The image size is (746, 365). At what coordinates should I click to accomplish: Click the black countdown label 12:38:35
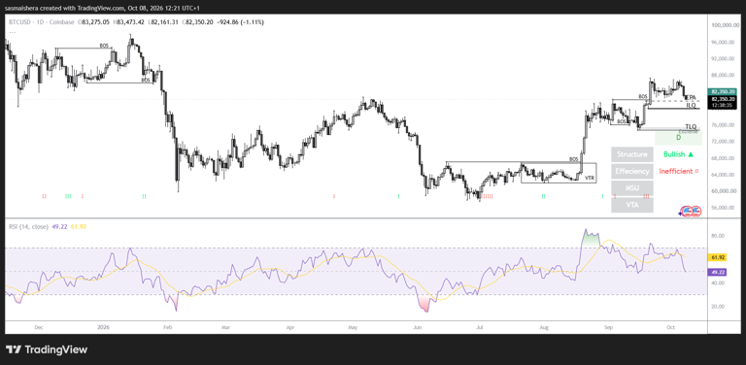click(723, 106)
